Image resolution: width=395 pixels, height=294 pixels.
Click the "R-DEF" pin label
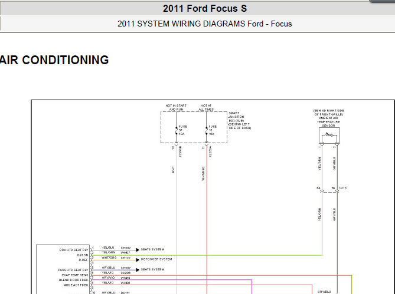point(83,260)
